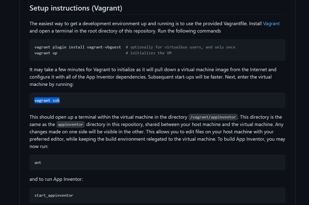Click the 'vagrant up' command line
Image resolution: width=309 pixels, height=205 pixels.
[46, 53]
